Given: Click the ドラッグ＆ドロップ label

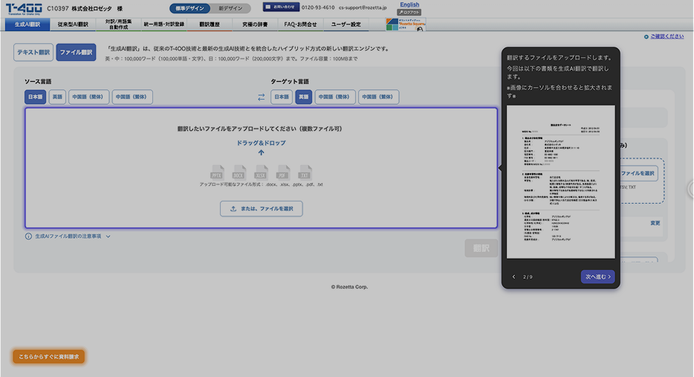Looking at the screenshot, I should point(261,143).
